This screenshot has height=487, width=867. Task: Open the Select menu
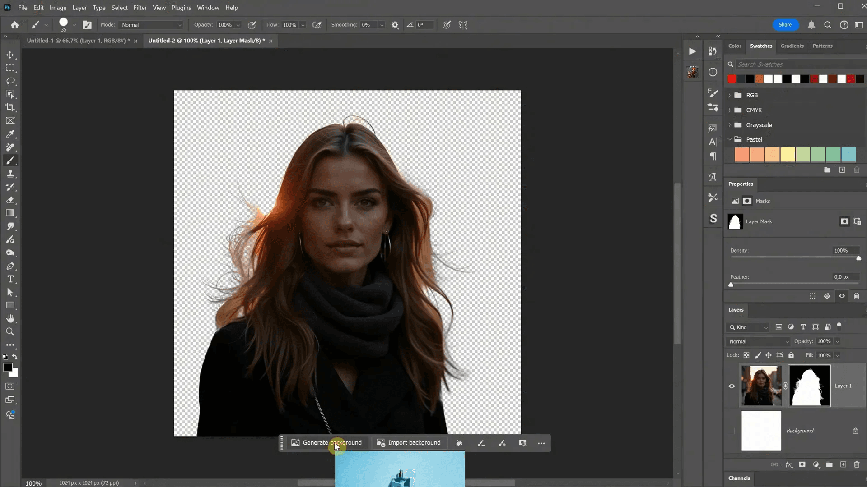coord(120,8)
